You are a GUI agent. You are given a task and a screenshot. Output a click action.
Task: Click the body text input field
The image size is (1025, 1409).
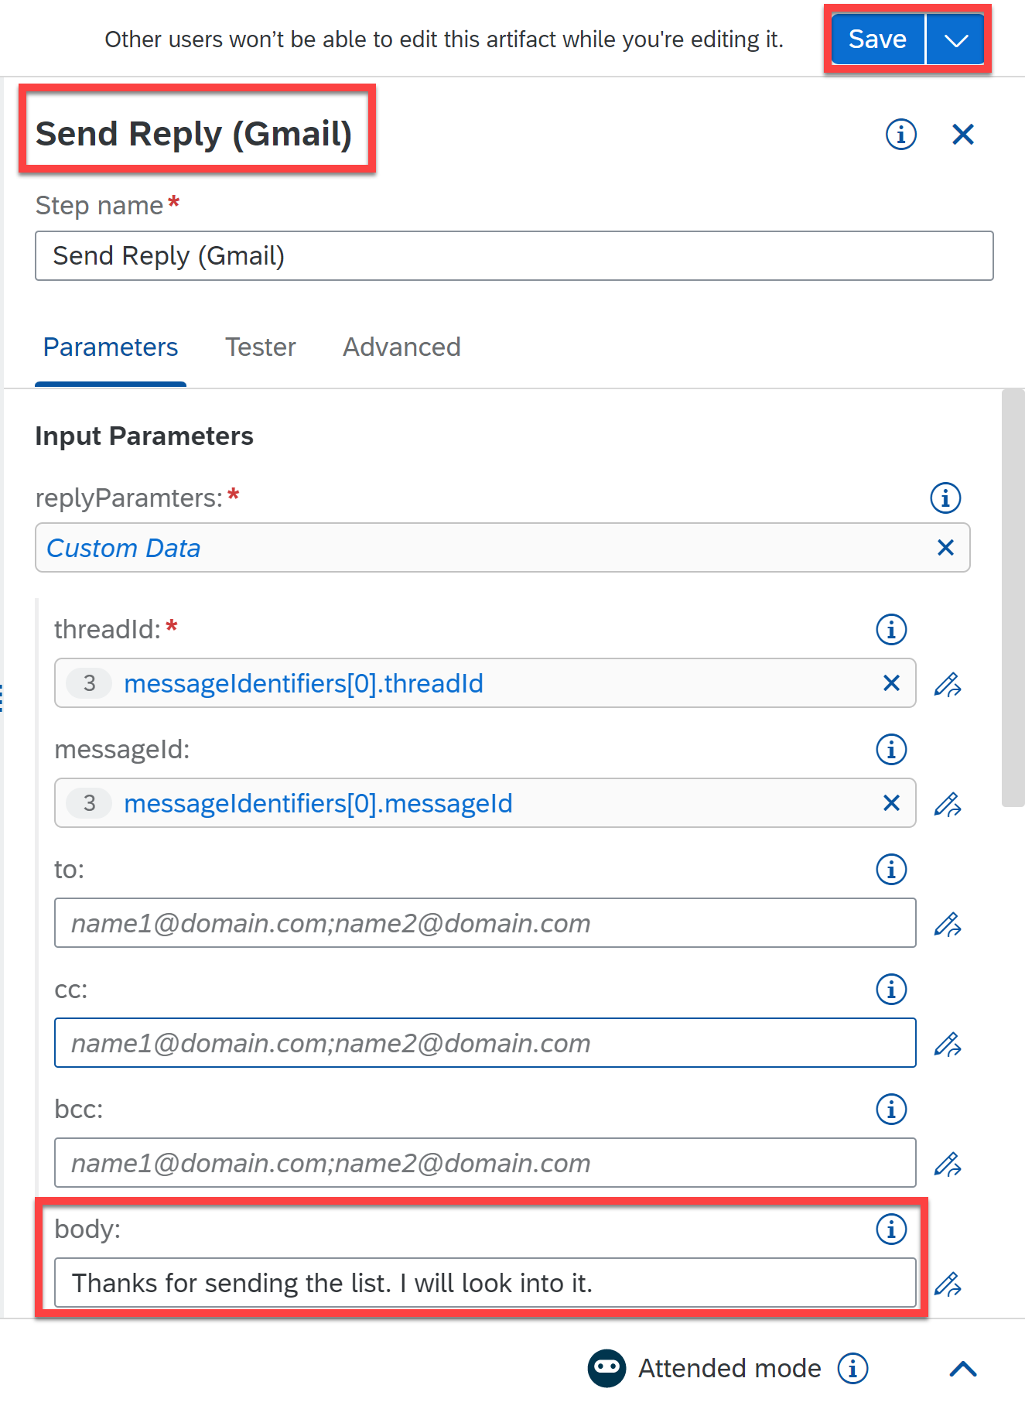tap(485, 1283)
